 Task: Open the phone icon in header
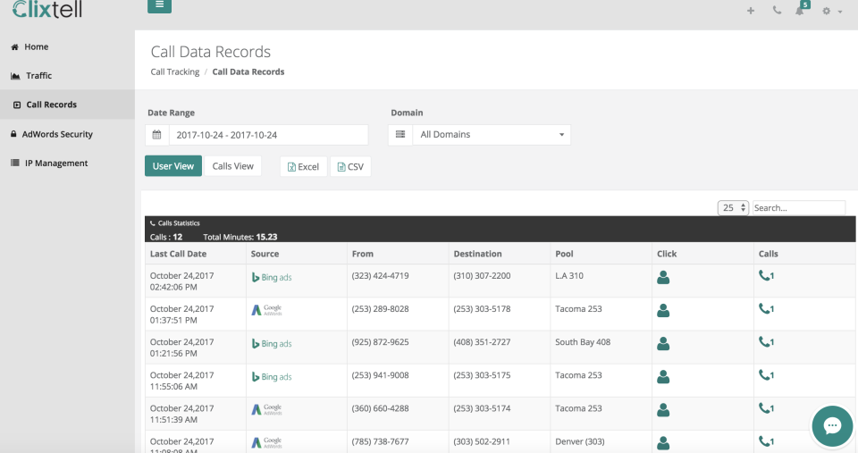click(776, 11)
